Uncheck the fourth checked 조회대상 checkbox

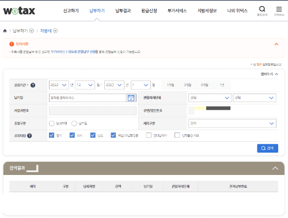point(113,135)
